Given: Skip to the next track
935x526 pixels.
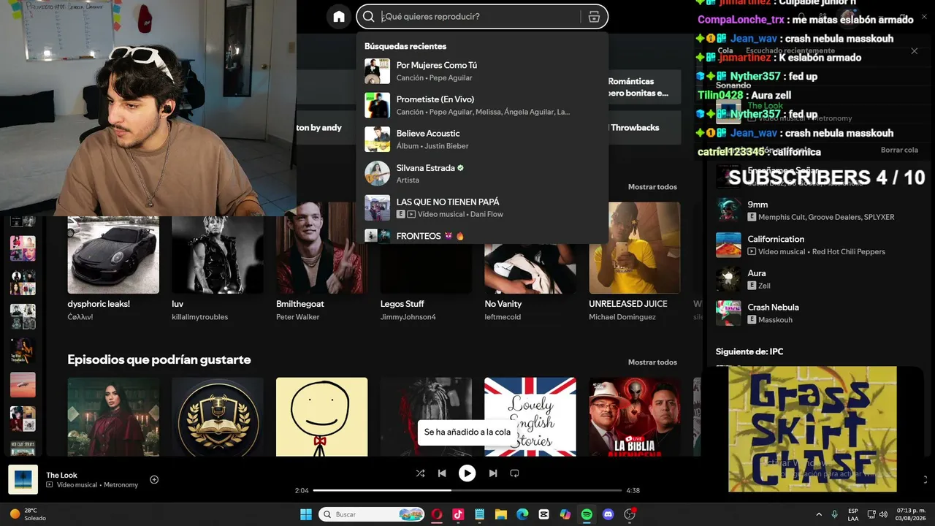Looking at the screenshot, I should click(493, 473).
